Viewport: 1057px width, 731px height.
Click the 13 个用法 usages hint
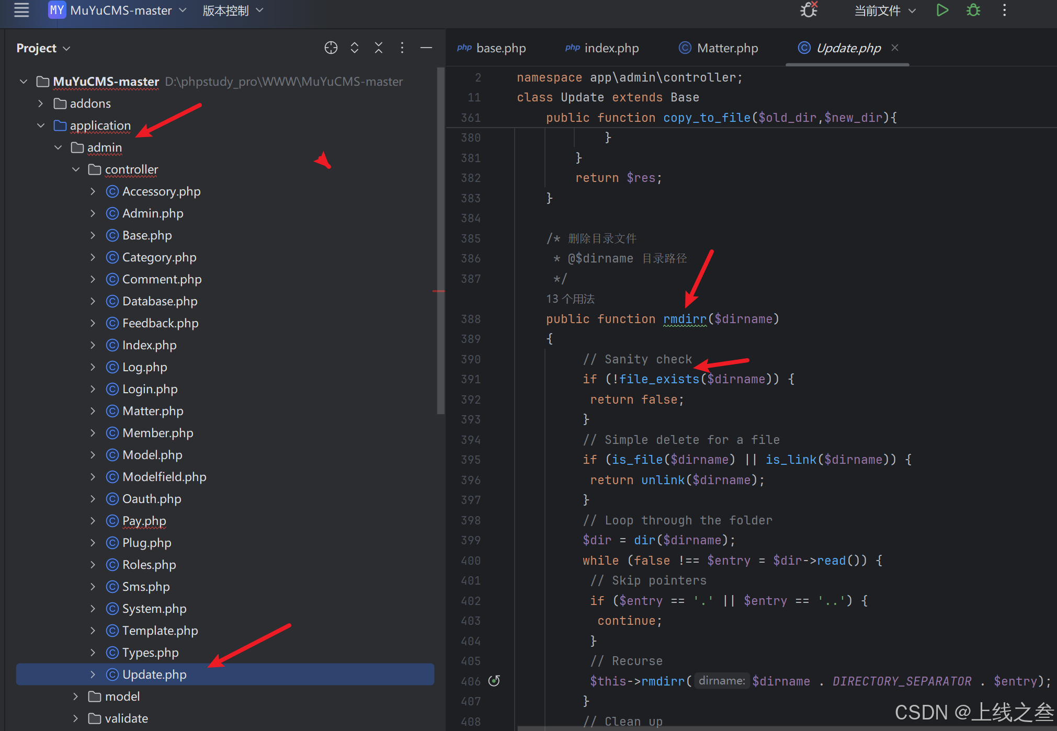click(570, 299)
